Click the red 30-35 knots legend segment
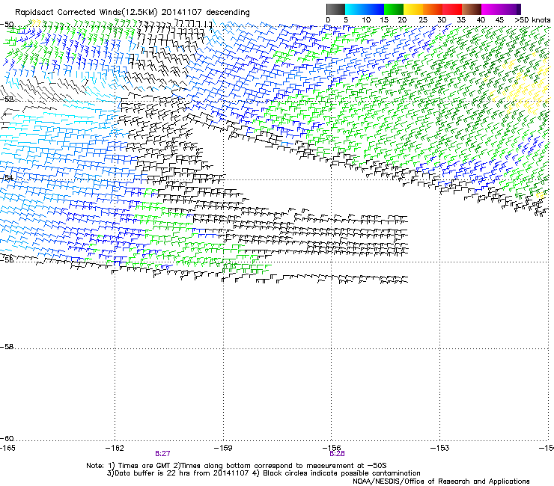The height and width of the screenshot is (486, 554). 452,9
